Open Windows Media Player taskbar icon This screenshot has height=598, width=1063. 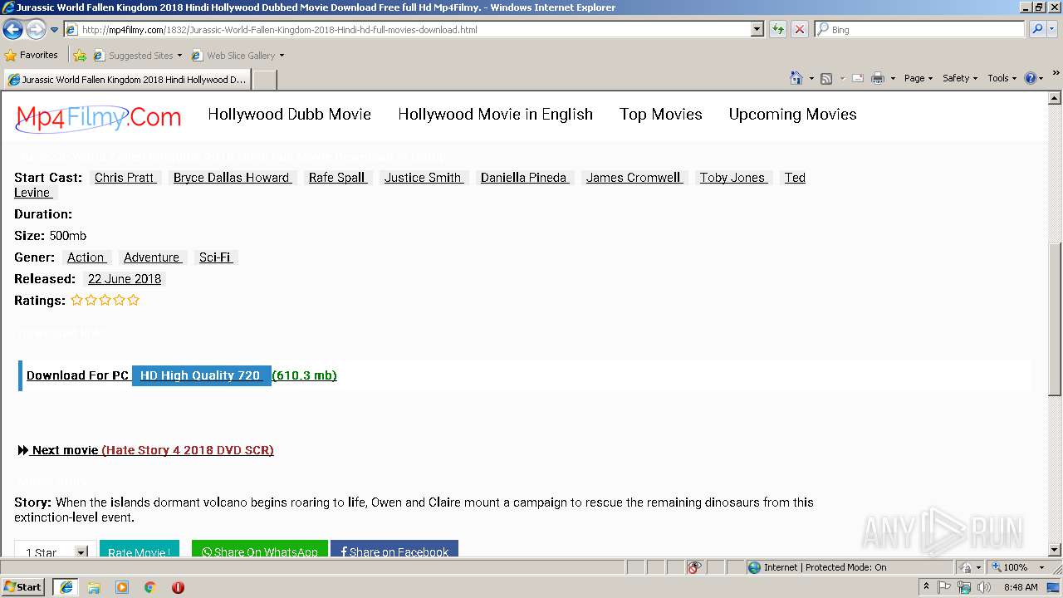tap(122, 587)
